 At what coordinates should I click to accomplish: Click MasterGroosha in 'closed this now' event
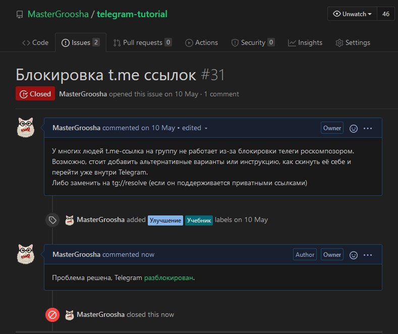point(101,314)
